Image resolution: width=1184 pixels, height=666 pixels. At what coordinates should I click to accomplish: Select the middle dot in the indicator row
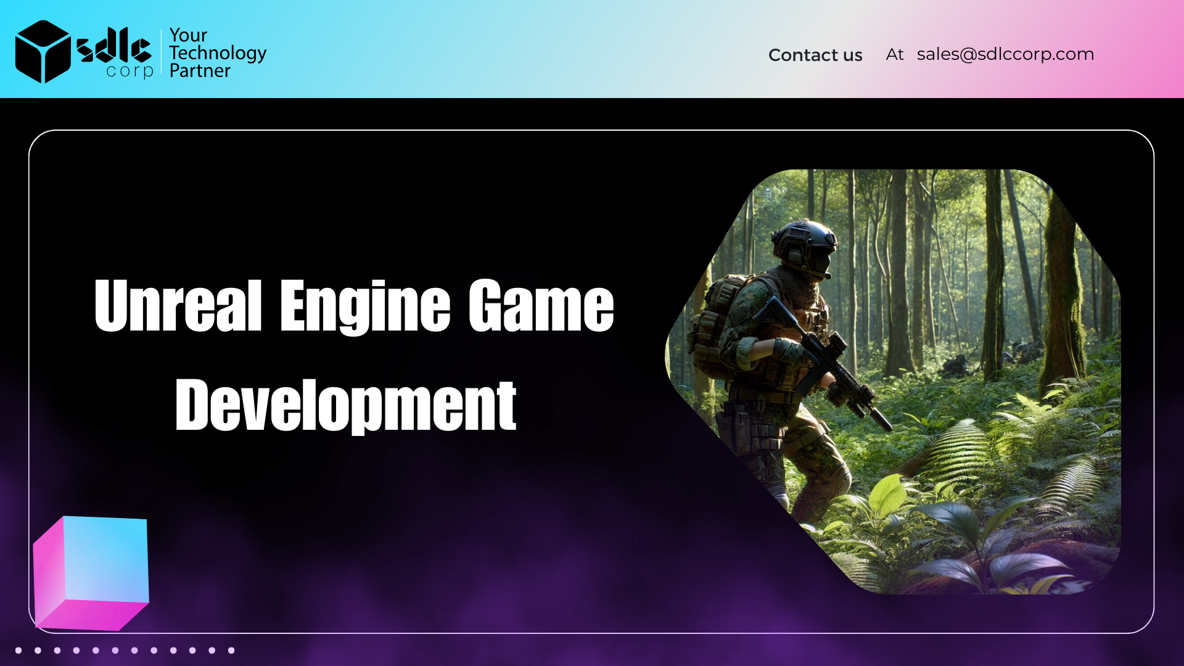115,650
